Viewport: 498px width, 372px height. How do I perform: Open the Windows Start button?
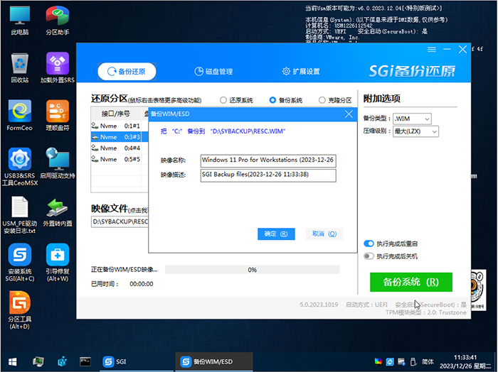tap(13, 361)
